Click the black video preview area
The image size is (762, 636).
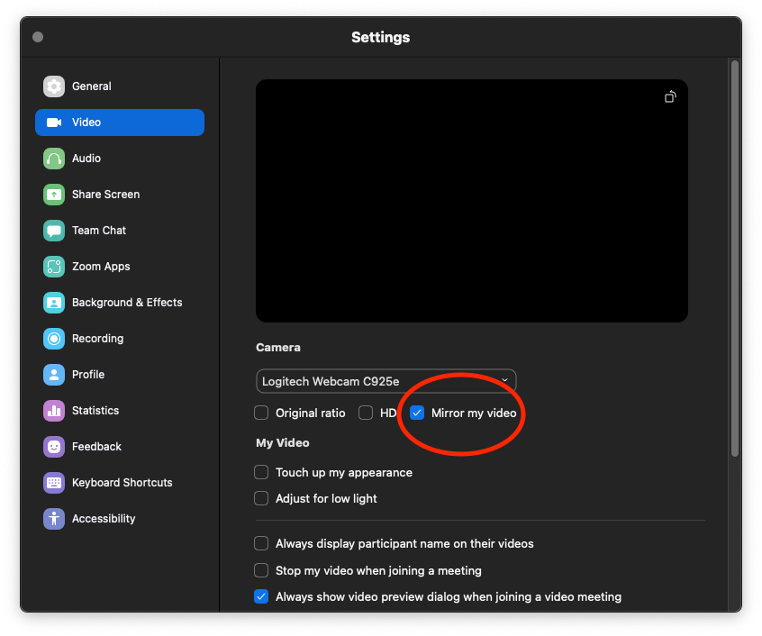(471, 201)
